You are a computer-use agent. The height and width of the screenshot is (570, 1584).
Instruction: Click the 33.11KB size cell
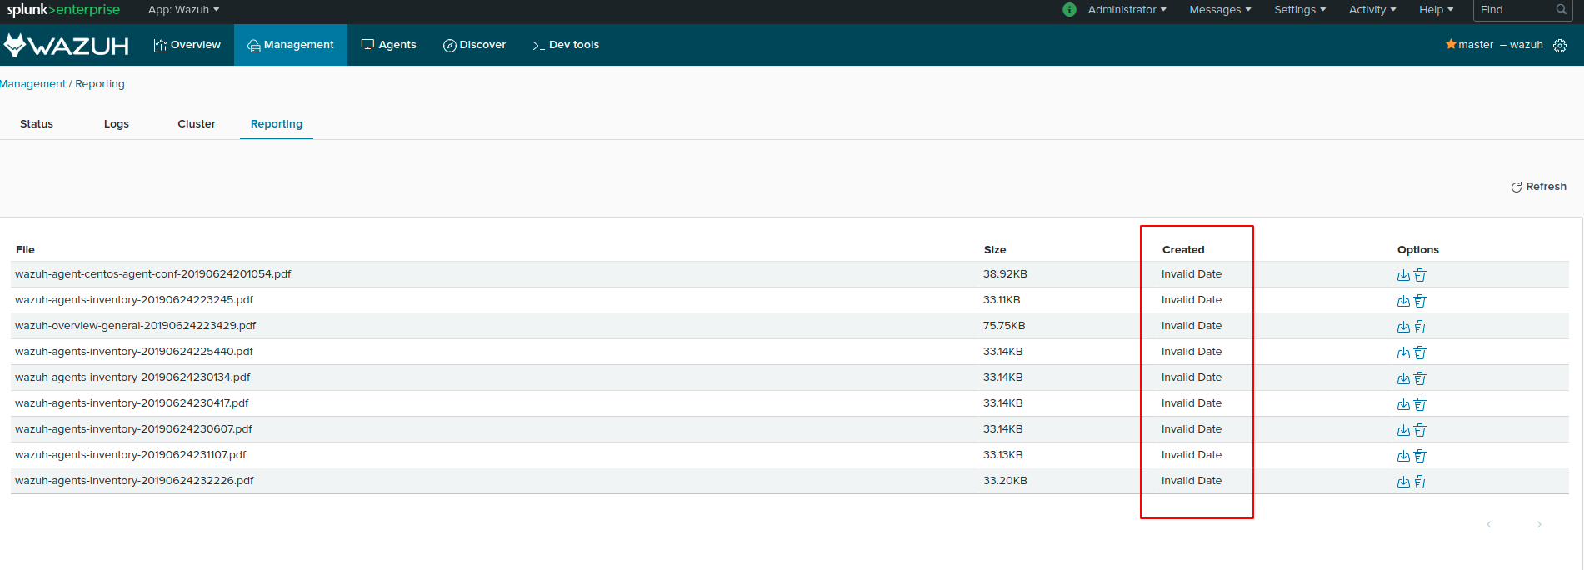tap(1002, 300)
